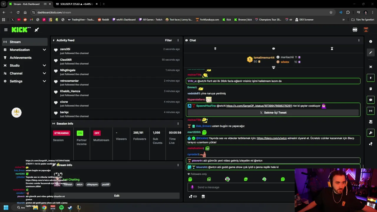This screenshot has height=212, width=377.
Task: Click the browser address bar
Action: coord(183,12)
